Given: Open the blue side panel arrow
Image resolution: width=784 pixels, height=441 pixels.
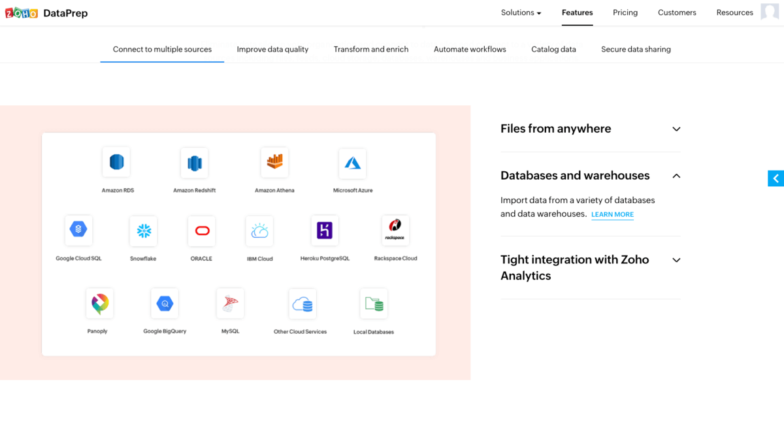Looking at the screenshot, I should (x=776, y=178).
